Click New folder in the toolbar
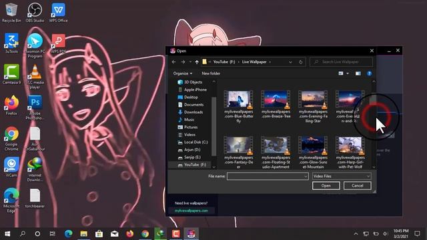Viewport: 427px width, 240px height. 211,73
